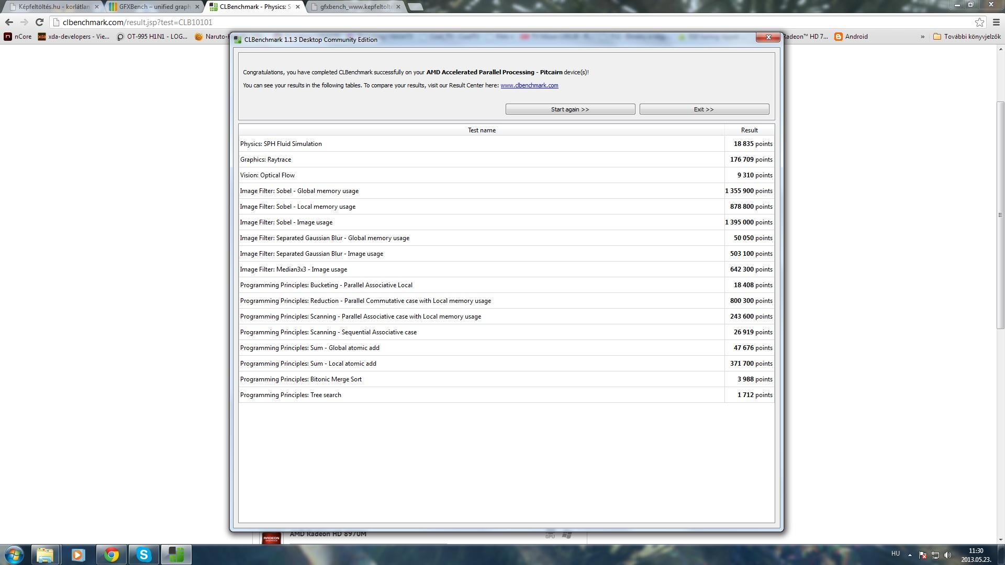Select Reduction - Parallel Commutative row

click(506, 301)
